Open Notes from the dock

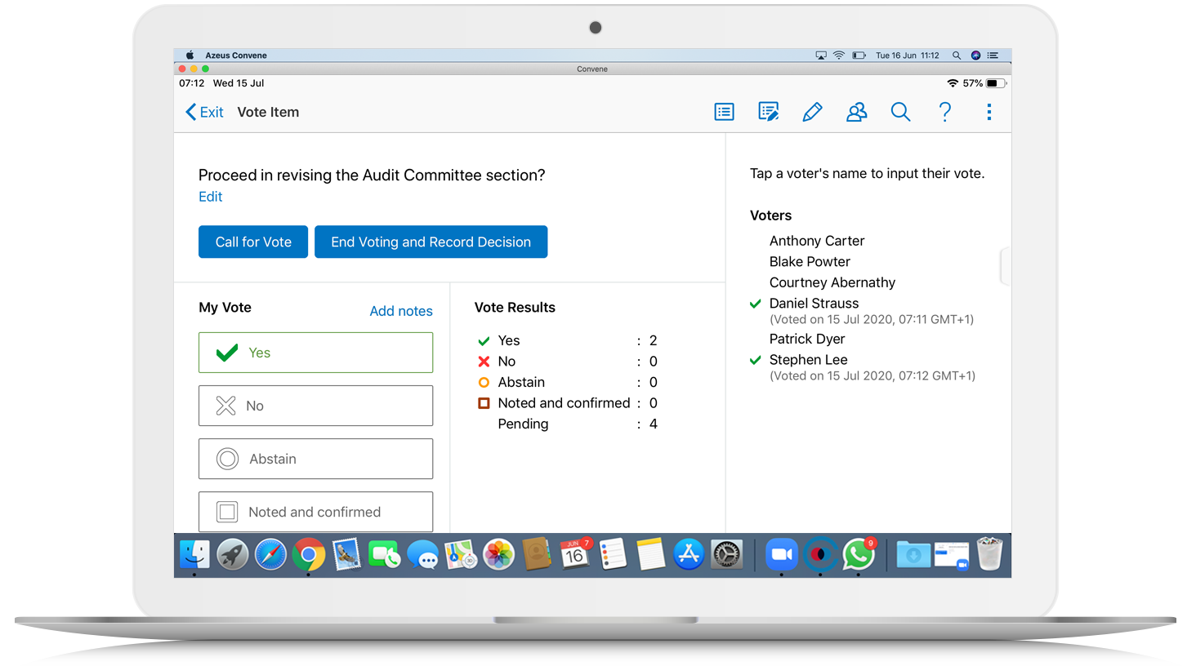(650, 555)
